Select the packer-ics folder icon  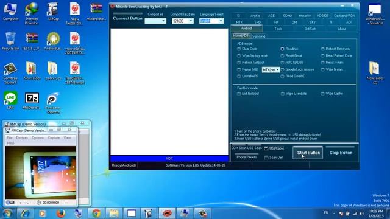tap(53, 71)
